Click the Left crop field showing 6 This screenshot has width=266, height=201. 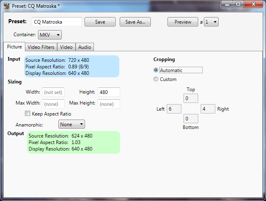(174, 109)
